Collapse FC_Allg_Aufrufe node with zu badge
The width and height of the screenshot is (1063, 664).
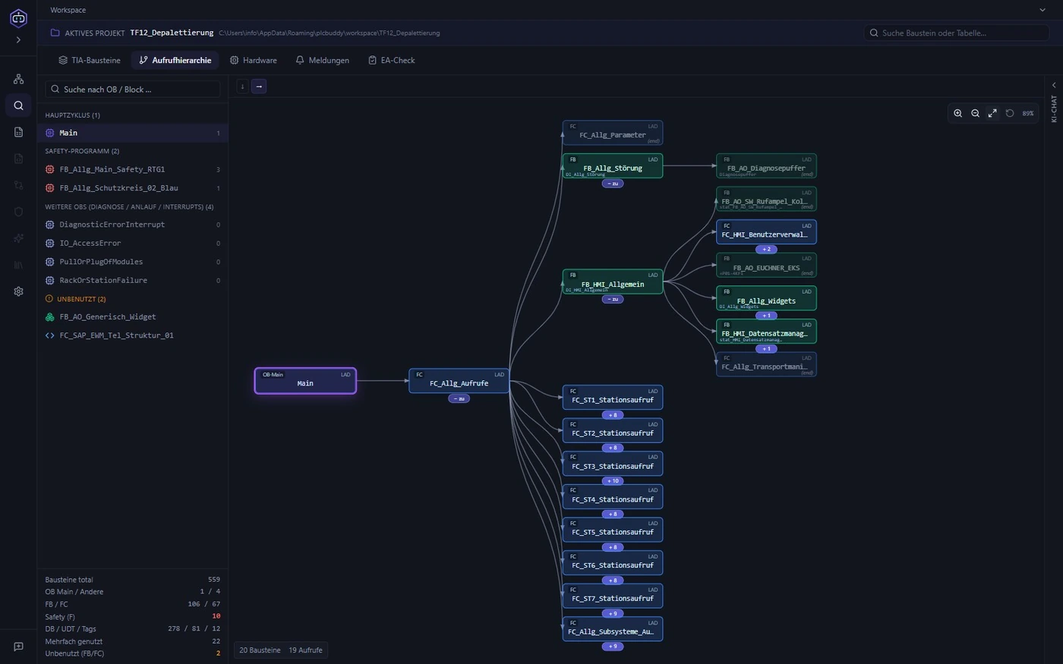click(x=459, y=398)
